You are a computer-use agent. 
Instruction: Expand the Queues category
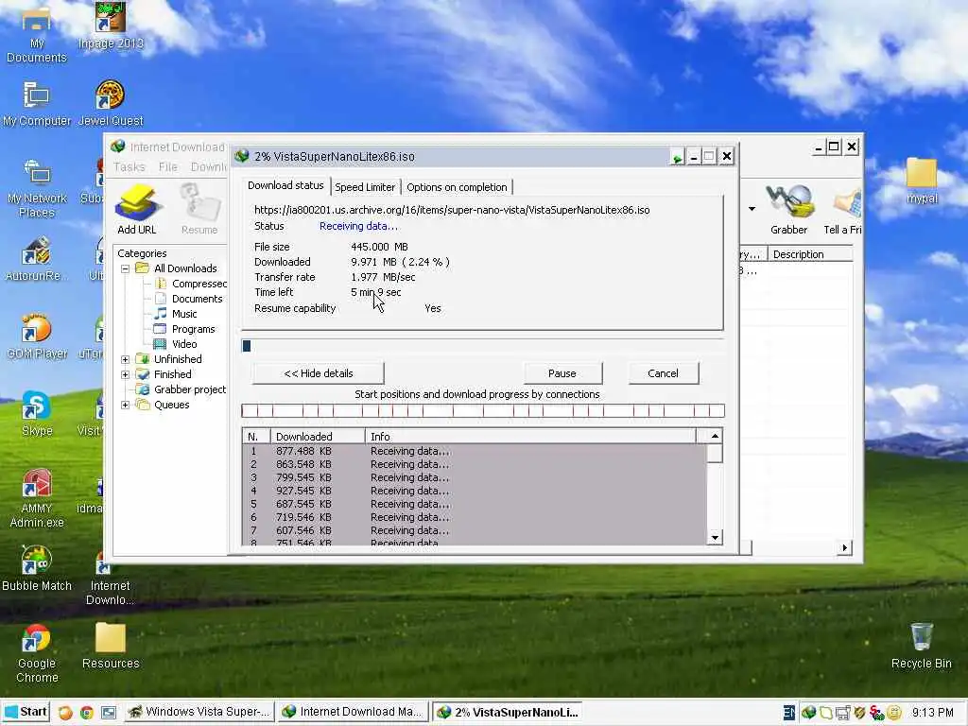(x=126, y=405)
